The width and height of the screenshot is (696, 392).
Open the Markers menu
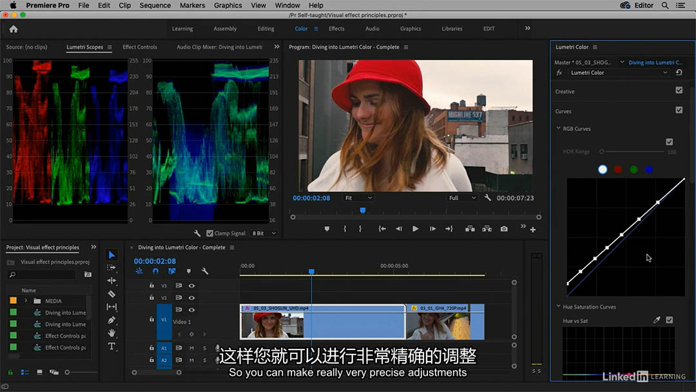[192, 5]
